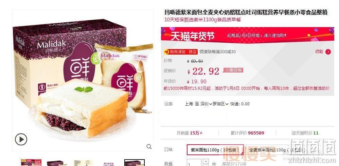
Task: Click the 领取 coupon link
Action: point(319,52)
